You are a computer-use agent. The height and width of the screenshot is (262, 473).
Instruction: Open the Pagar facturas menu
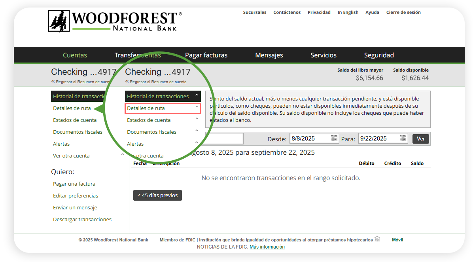(206, 55)
